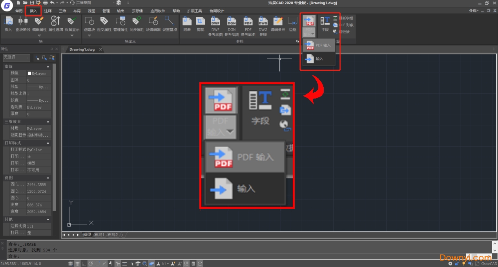
Task: Choose PDF 输入 from the dropdown menu
Action: click(x=319, y=45)
